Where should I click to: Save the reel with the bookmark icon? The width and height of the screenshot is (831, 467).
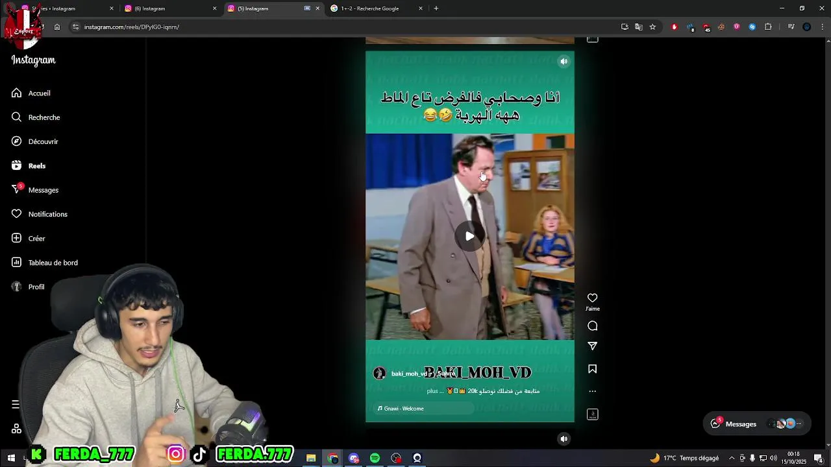tap(592, 369)
